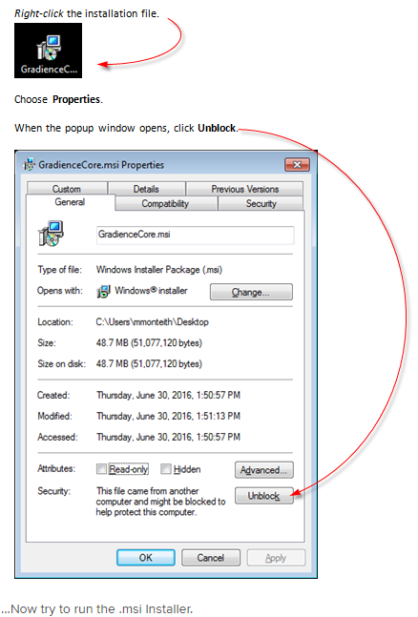Viewport: 418px width, 617px height.
Task: Open the Advanced... attributes dialog
Action: [264, 470]
